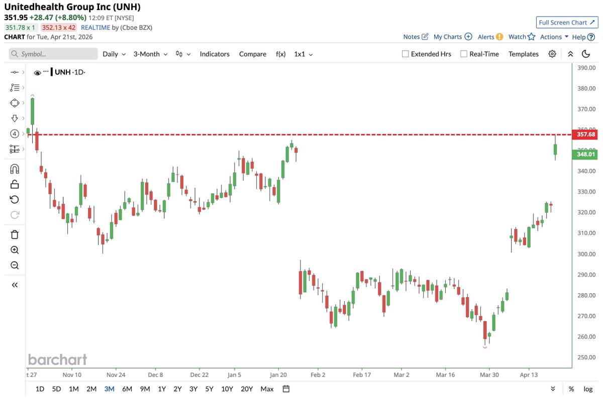This screenshot has width=603, height=399.
Task: Select the 1M time range
Action: 74,389
